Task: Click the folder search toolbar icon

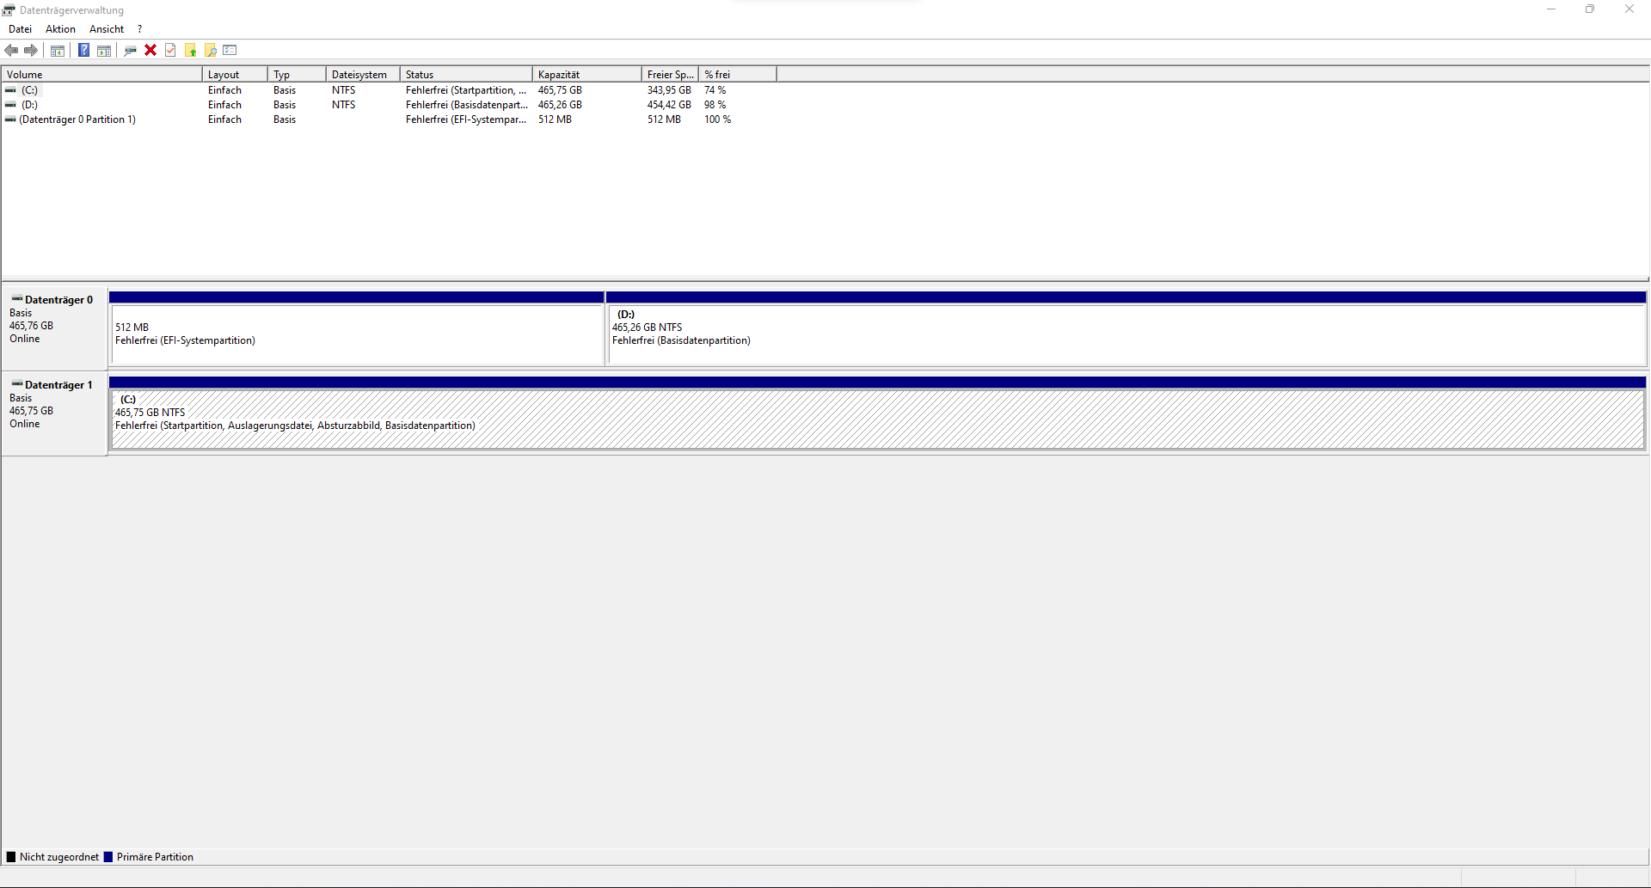Action: (211, 50)
